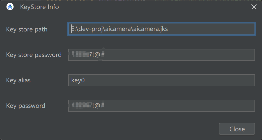The image size is (262, 140).
Task: Click into the Key store password field
Action: click(175, 55)
